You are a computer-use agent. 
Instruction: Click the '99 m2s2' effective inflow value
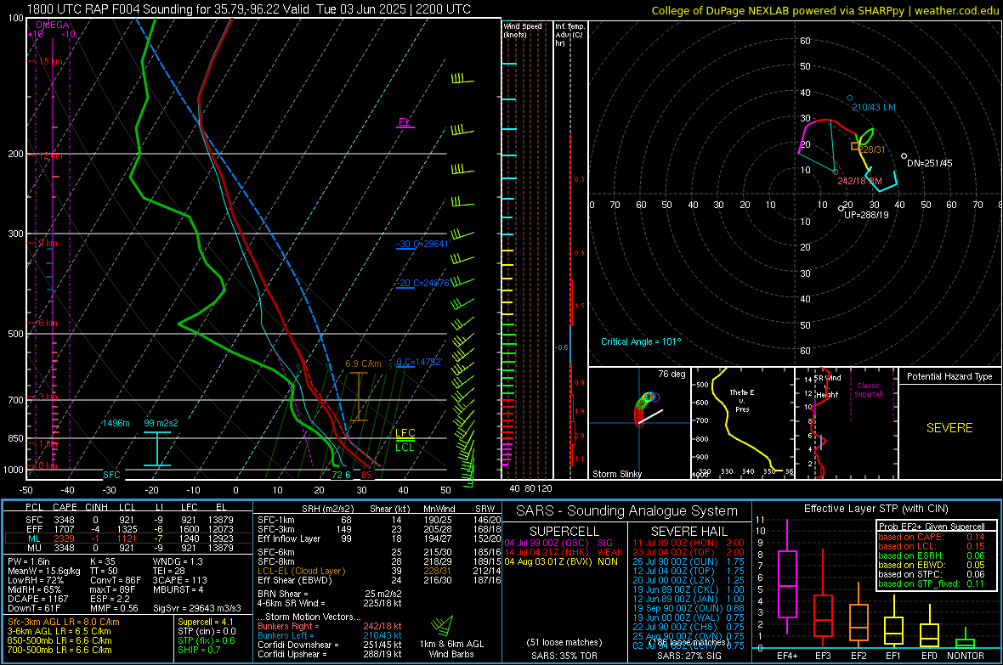(161, 423)
